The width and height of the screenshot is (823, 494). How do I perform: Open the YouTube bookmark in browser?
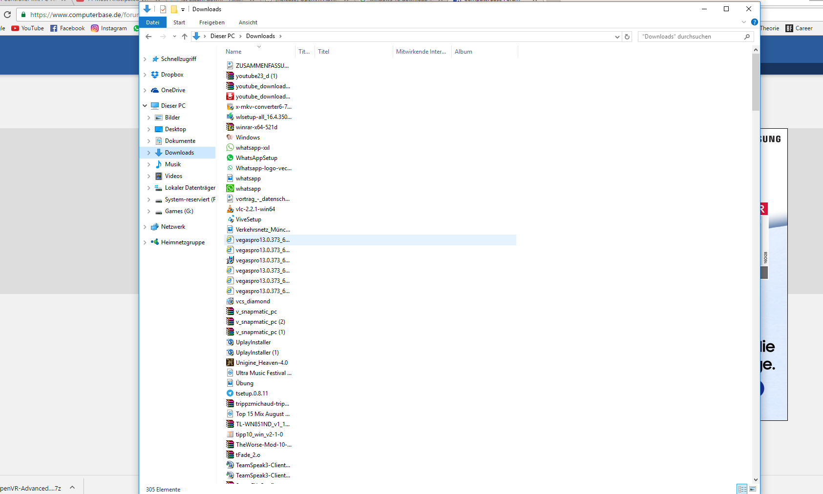pos(28,28)
